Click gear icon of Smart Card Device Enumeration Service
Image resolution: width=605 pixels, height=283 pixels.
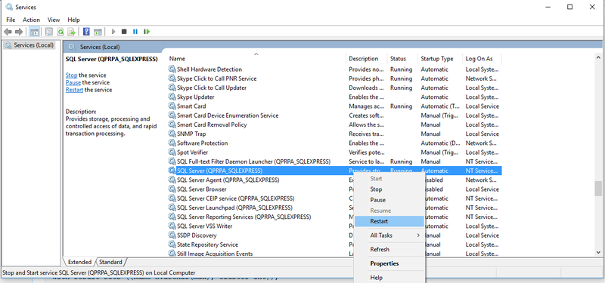tap(172, 115)
